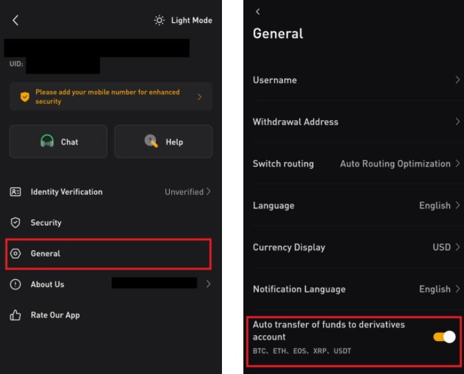Screen dimensions: 464x374
Task: Toggle auto transfer to derivatives account
Action: (444, 337)
